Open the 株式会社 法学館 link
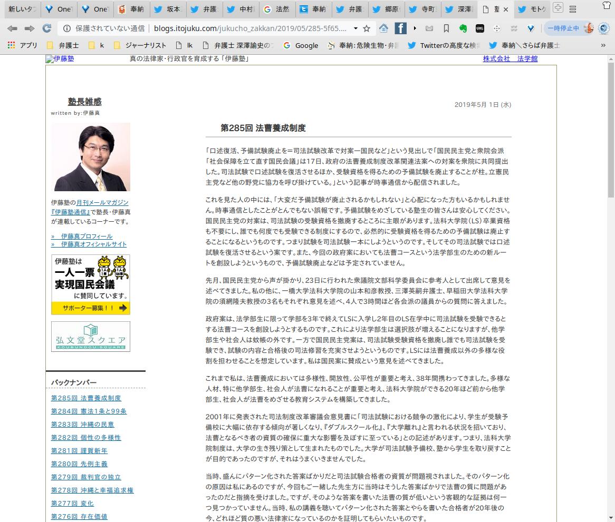The width and height of the screenshot is (615, 522). click(510, 59)
